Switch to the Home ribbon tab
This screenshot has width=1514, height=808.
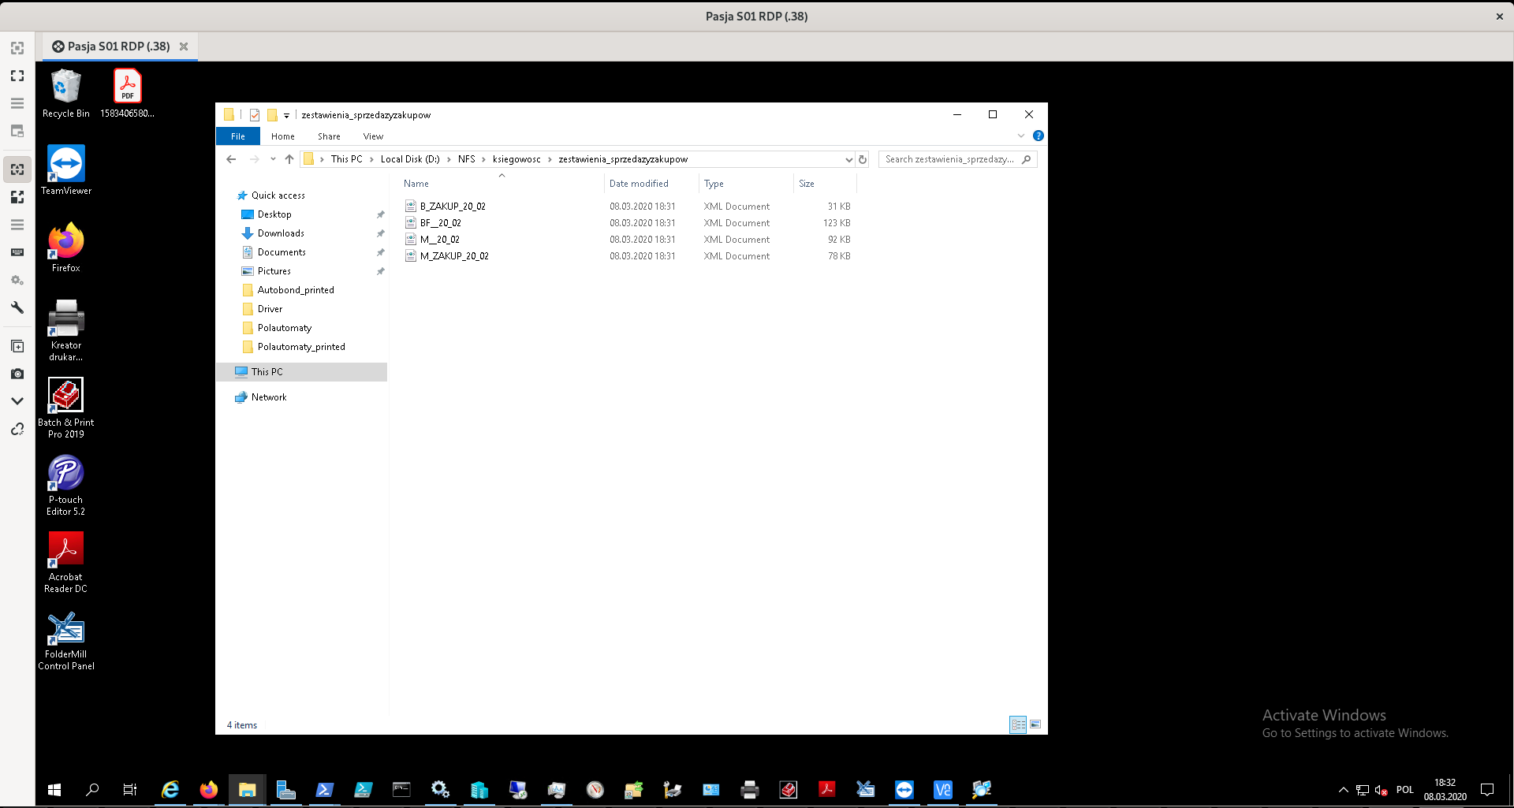282,136
